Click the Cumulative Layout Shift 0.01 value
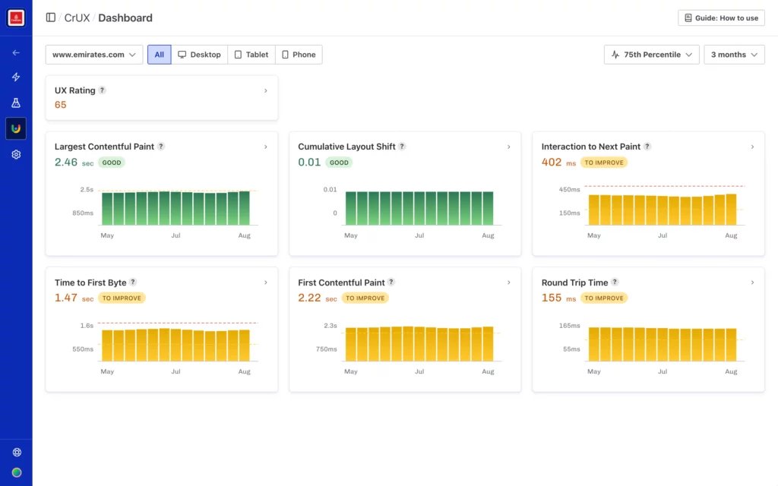This screenshot has width=778, height=486. pos(309,163)
